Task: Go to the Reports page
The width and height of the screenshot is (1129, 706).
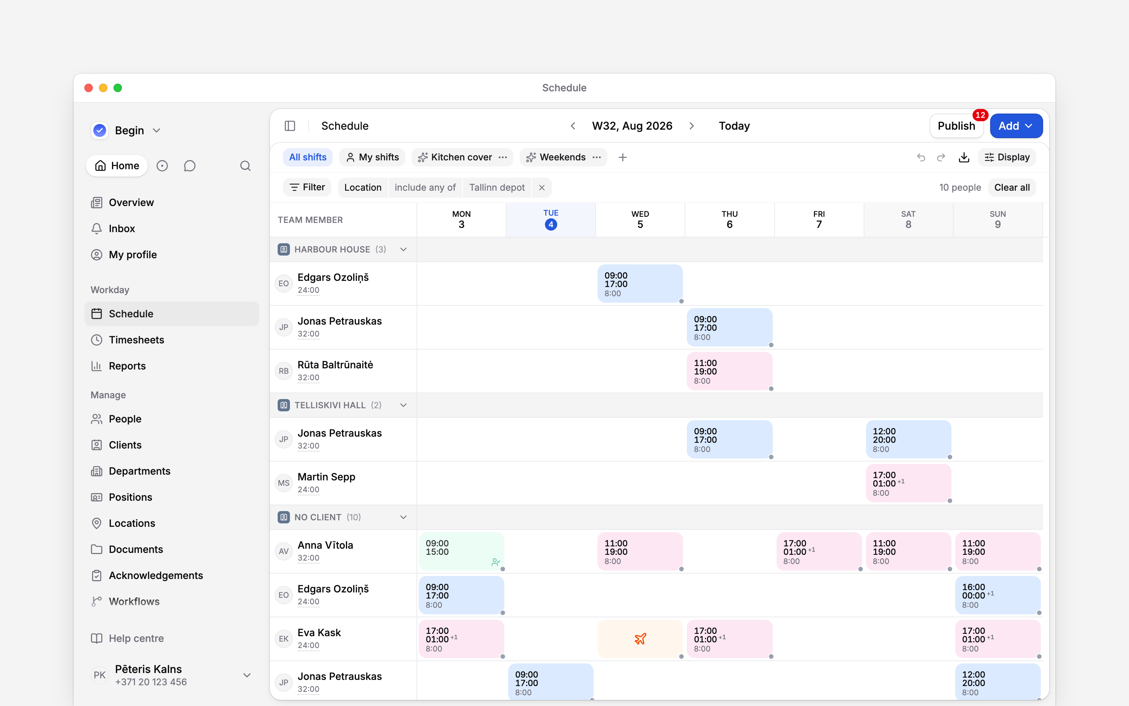Action: (x=172, y=366)
